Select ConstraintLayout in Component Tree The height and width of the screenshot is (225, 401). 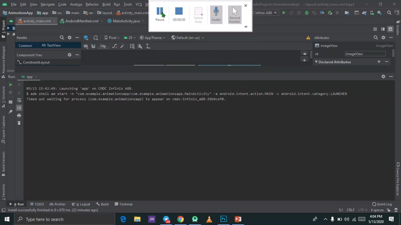coord(36,62)
